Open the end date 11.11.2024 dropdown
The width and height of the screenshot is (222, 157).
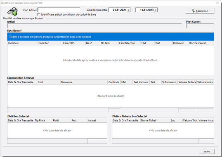(x=156, y=10)
